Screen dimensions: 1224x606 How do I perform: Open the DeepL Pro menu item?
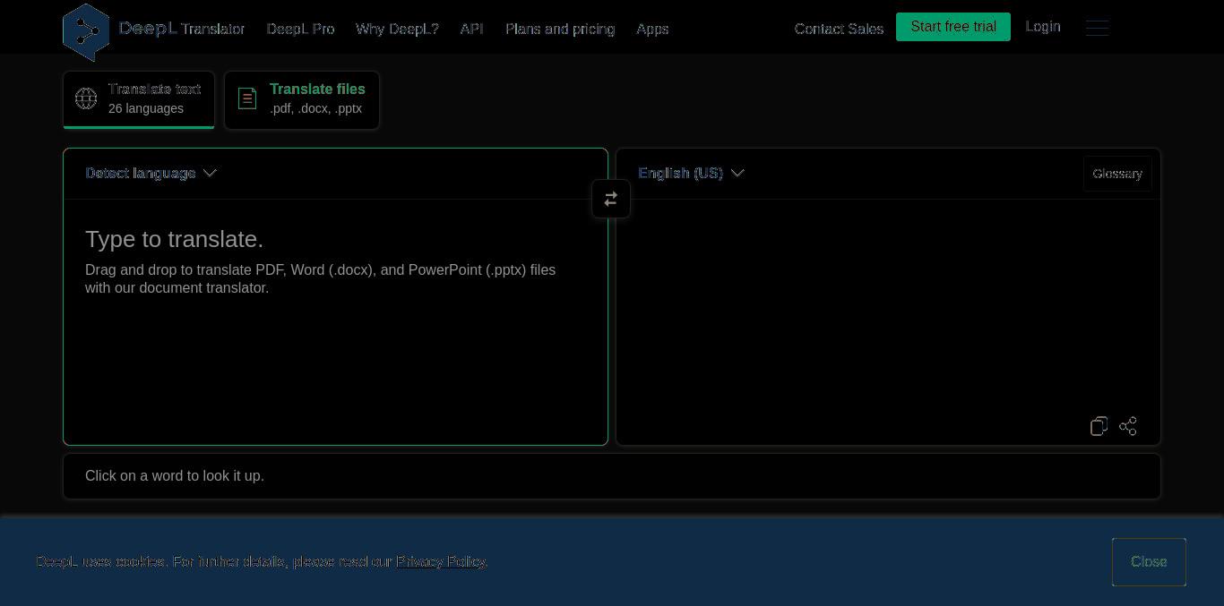click(x=300, y=29)
